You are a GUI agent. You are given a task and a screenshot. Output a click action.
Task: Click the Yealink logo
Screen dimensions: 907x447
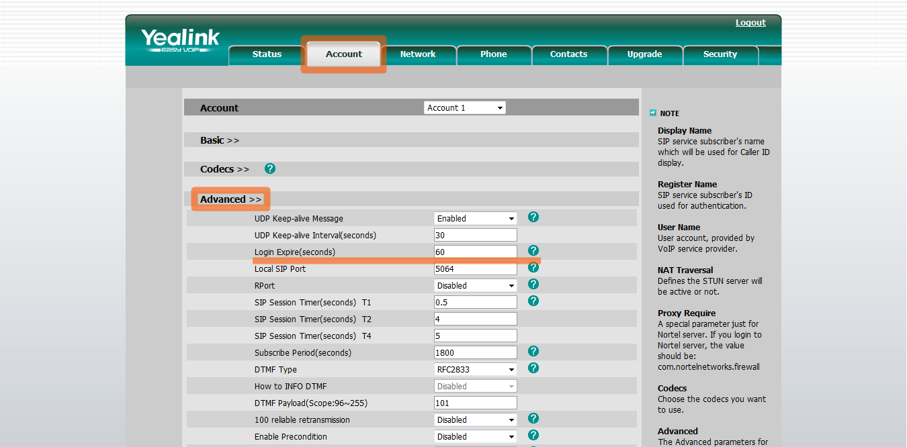coord(180,40)
